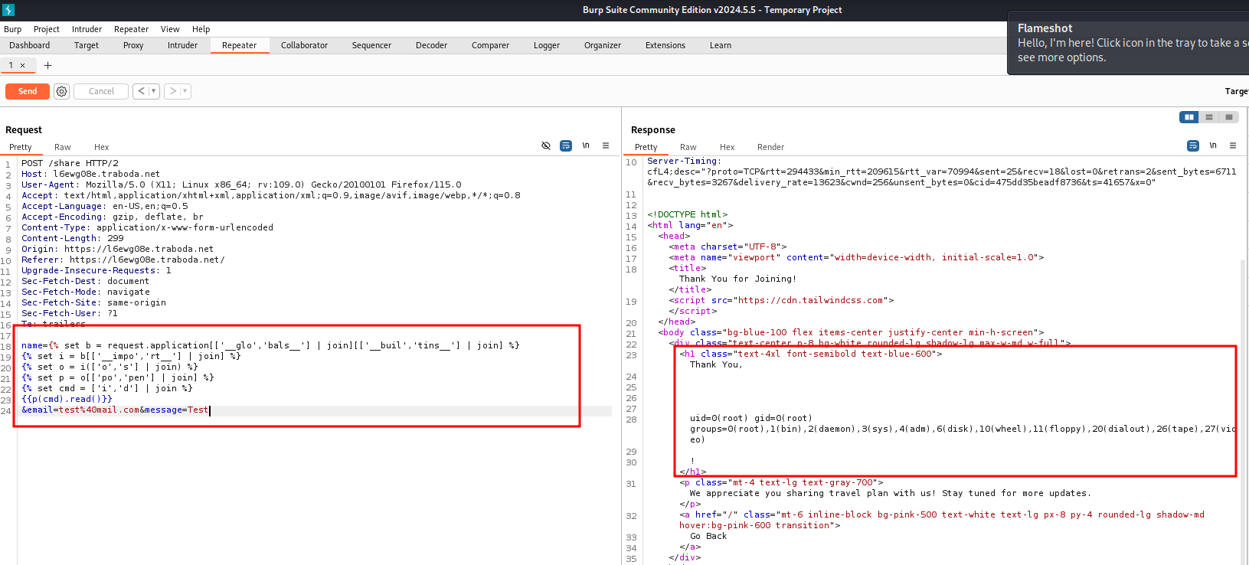
Task: Switch to the Decoder tab
Action: pos(431,45)
